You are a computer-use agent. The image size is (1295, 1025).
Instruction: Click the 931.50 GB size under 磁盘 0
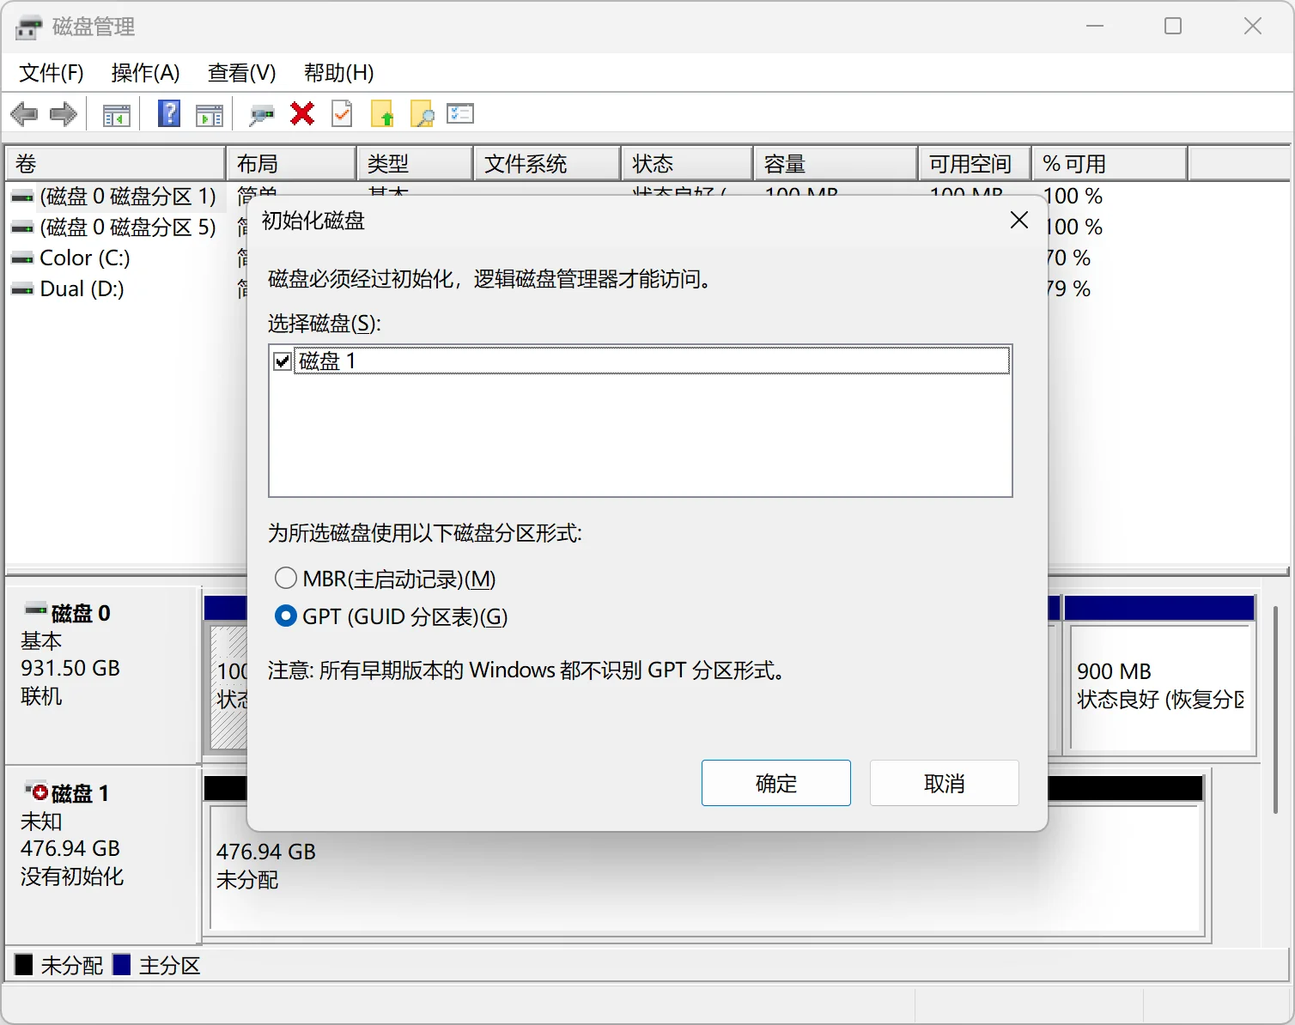pyautogui.click(x=70, y=668)
